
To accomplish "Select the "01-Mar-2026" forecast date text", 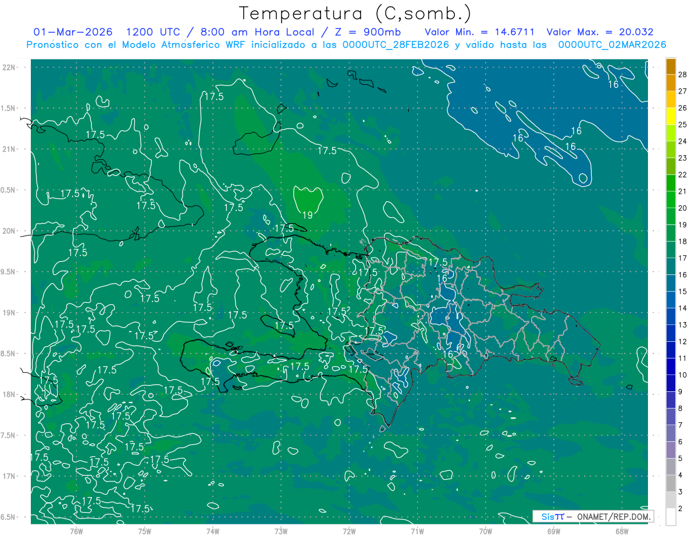I will coord(73,33).
